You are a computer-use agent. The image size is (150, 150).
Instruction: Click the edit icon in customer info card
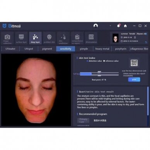146,34
